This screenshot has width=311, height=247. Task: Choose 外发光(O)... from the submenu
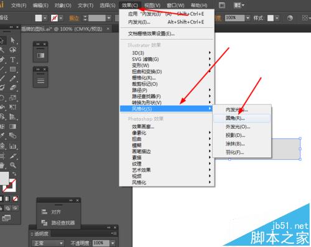pyautogui.click(x=242, y=127)
